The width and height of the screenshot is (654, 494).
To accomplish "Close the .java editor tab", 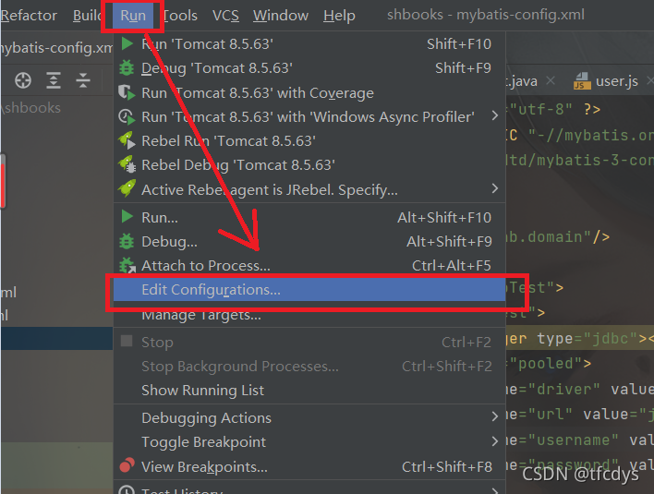I will tap(551, 80).
